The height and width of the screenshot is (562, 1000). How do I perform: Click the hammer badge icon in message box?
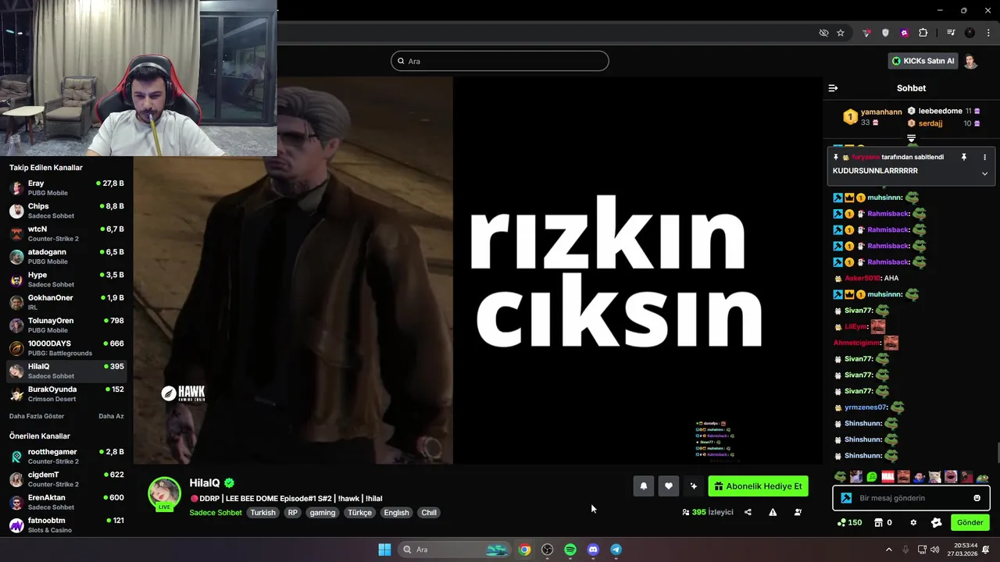coord(846,498)
